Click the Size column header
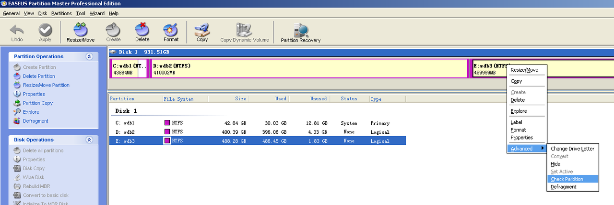The image size is (614, 205). [228, 99]
